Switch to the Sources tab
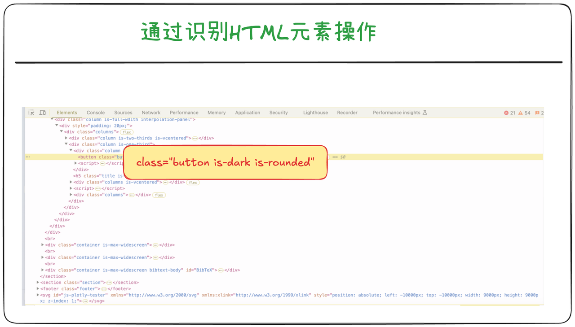The image size is (575, 327). tap(123, 113)
